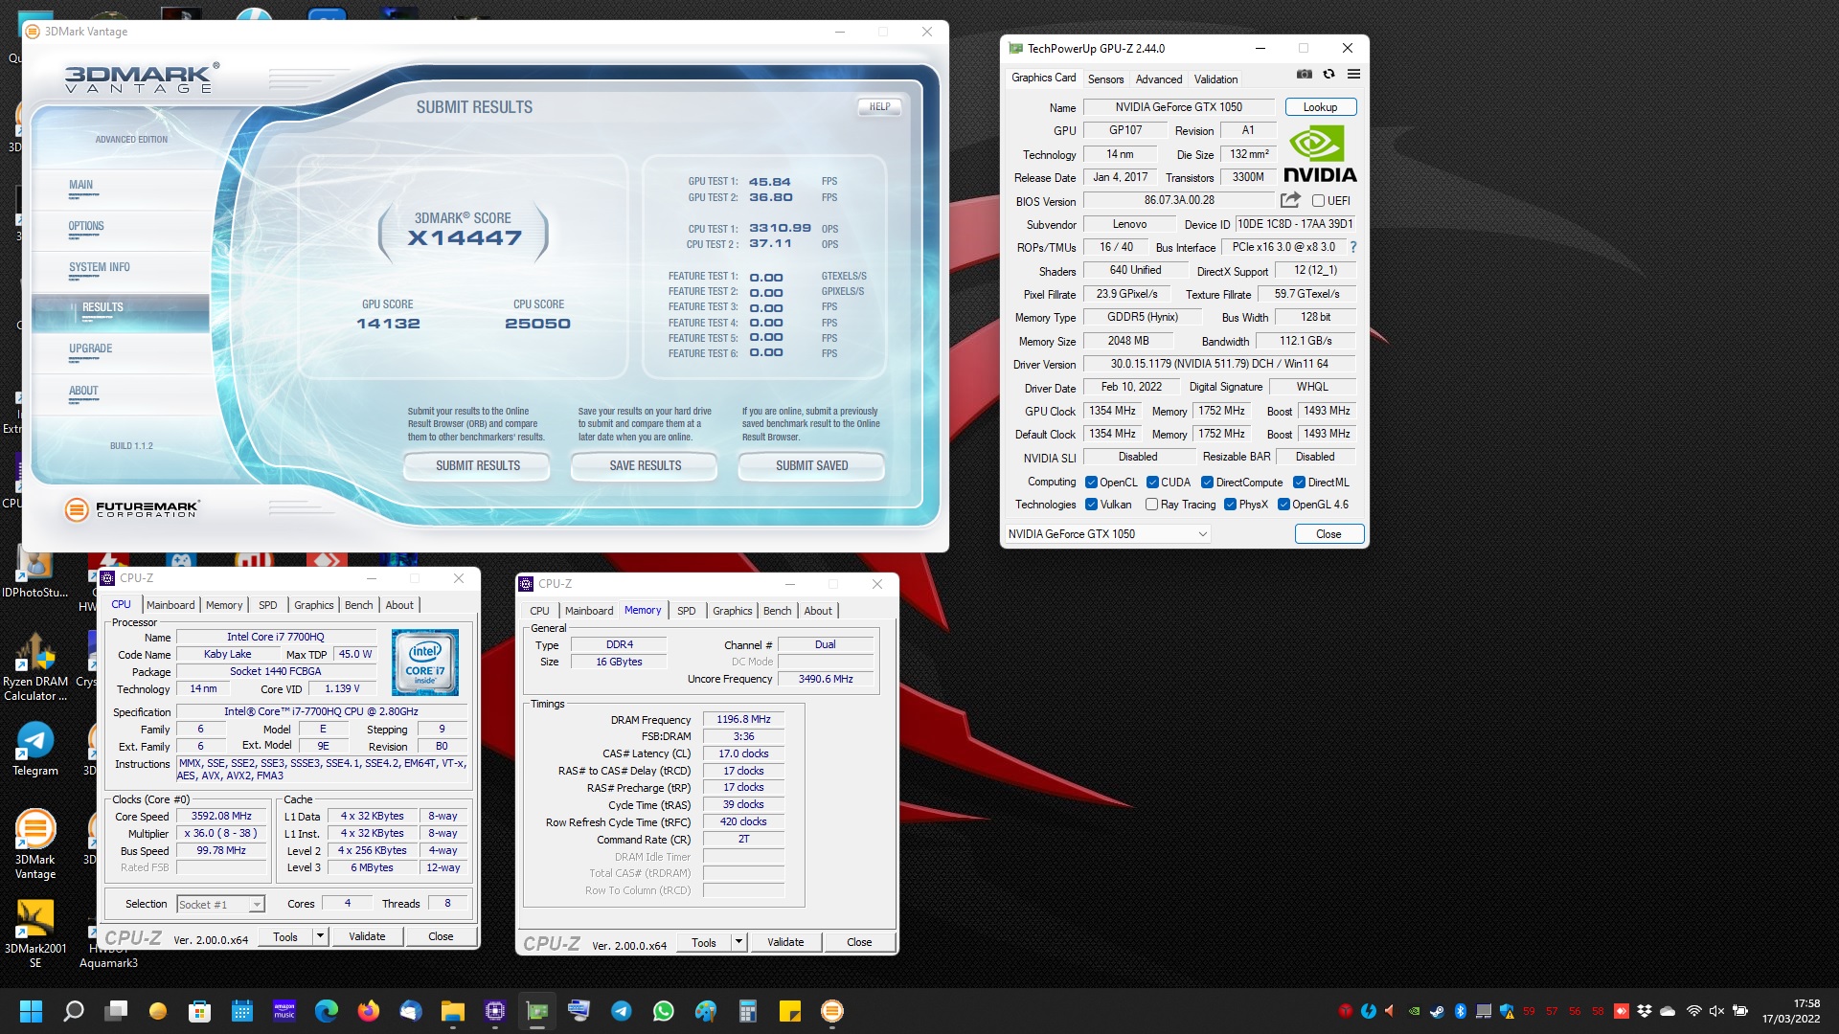
Task: Click the SAVE RESULTS button
Action: point(645,465)
